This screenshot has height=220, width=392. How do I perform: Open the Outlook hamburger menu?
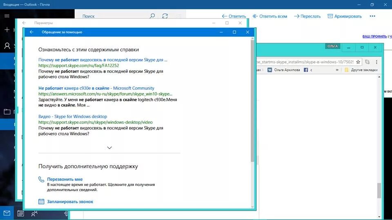click(x=7, y=16)
